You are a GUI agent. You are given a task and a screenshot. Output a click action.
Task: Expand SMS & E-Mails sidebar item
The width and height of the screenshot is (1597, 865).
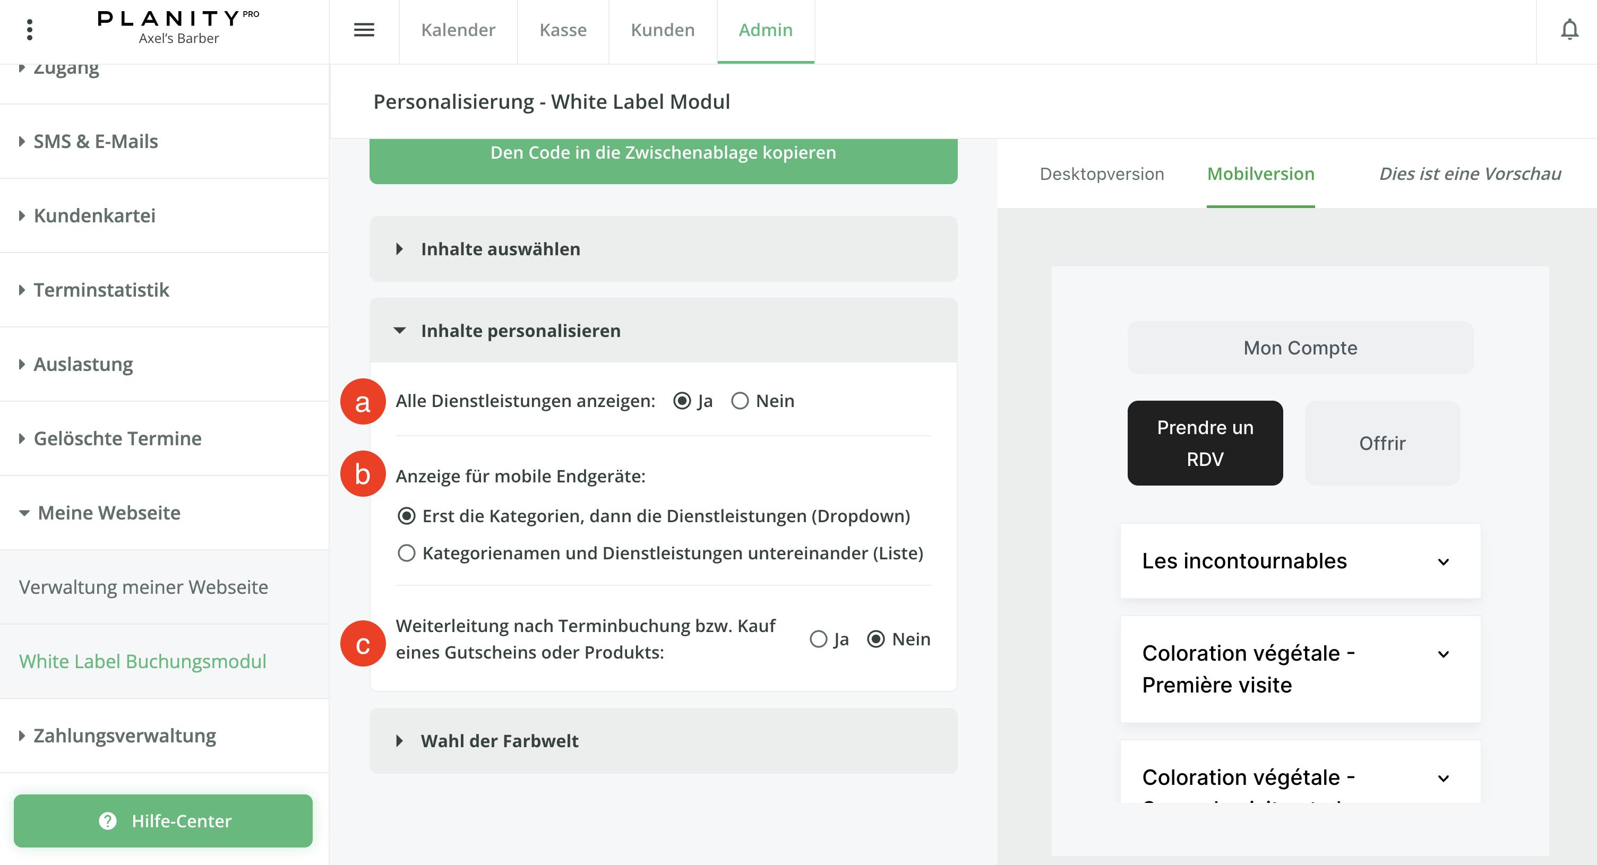point(95,141)
